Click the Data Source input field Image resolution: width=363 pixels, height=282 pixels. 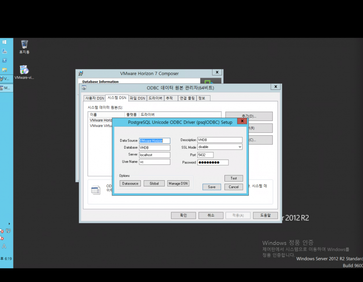click(155, 141)
